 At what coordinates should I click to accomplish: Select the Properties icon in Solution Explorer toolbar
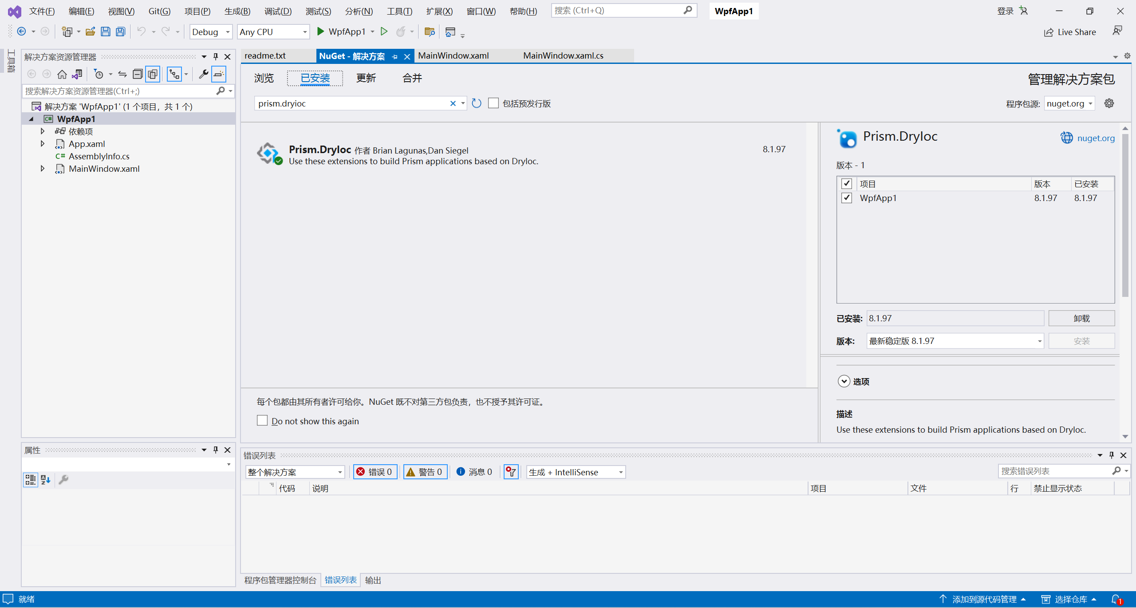tap(203, 74)
